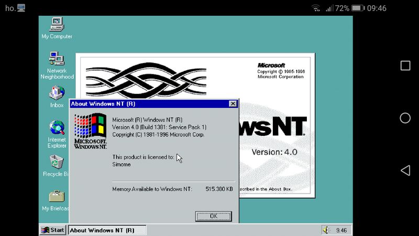Click the licensed name 'Simome'
419x236 pixels.
(x=122, y=164)
